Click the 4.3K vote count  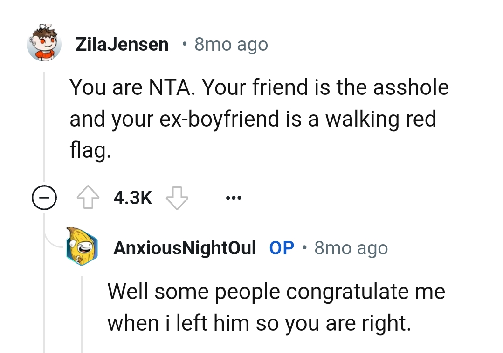coord(132,197)
